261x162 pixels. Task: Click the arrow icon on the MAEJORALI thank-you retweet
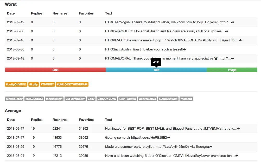tap(233, 58)
